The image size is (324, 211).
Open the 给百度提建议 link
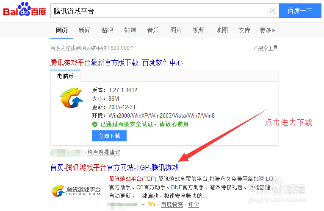tap(104, 152)
